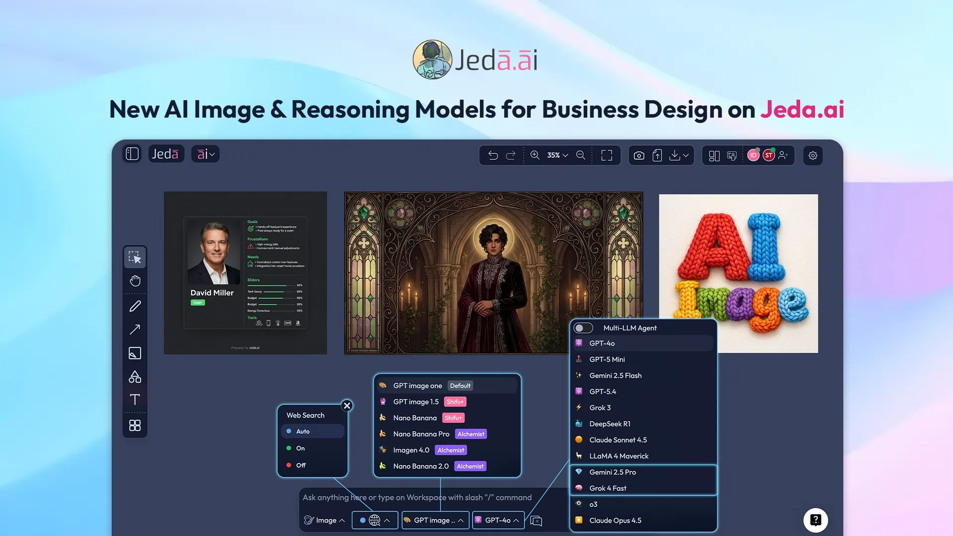Activate the hand pan tool
Screen dimensions: 953x536
click(135, 280)
